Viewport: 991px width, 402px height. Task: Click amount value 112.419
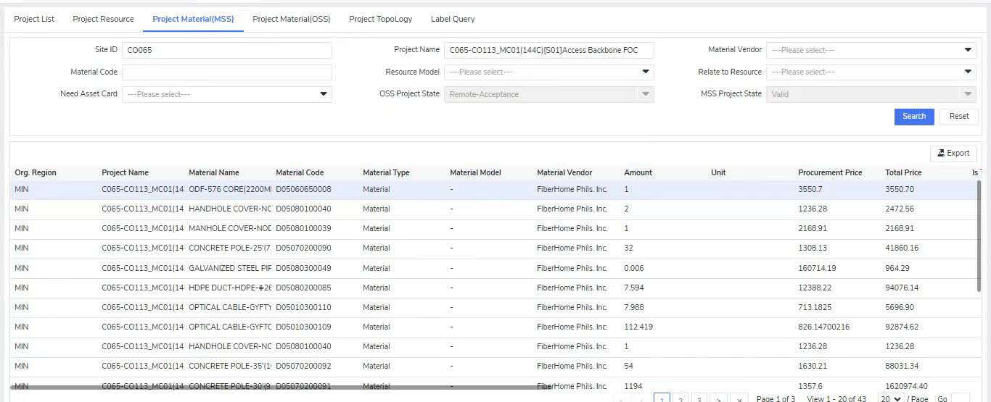(x=638, y=327)
